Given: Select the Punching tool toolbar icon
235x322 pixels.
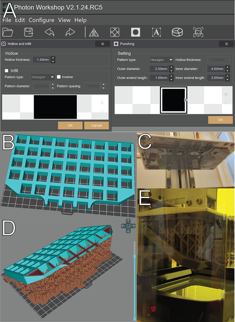Looking at the screenshot, I should 136,32.
